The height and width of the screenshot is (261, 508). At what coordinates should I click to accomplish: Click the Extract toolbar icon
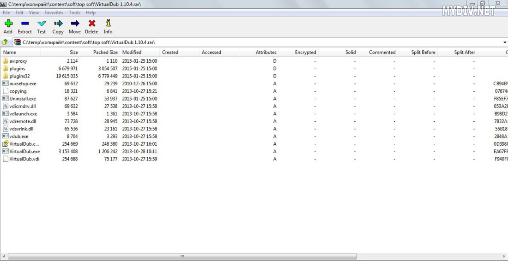tap(25, 23)
